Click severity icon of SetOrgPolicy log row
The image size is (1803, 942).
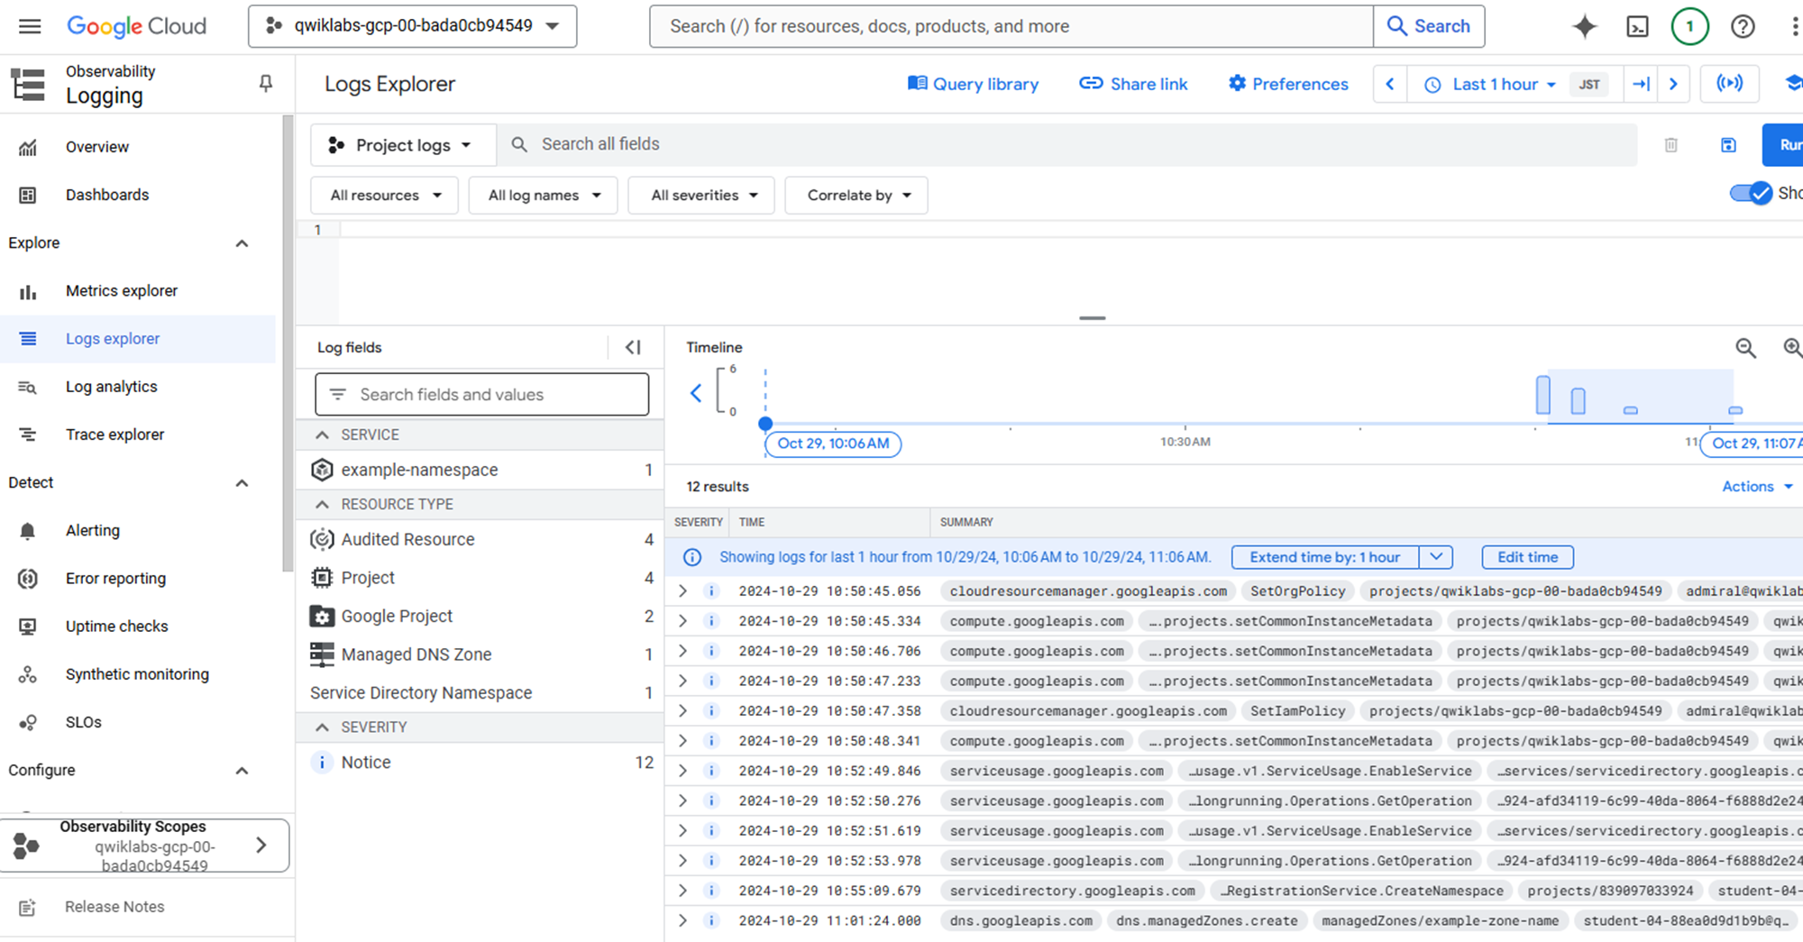click(711, 591)
